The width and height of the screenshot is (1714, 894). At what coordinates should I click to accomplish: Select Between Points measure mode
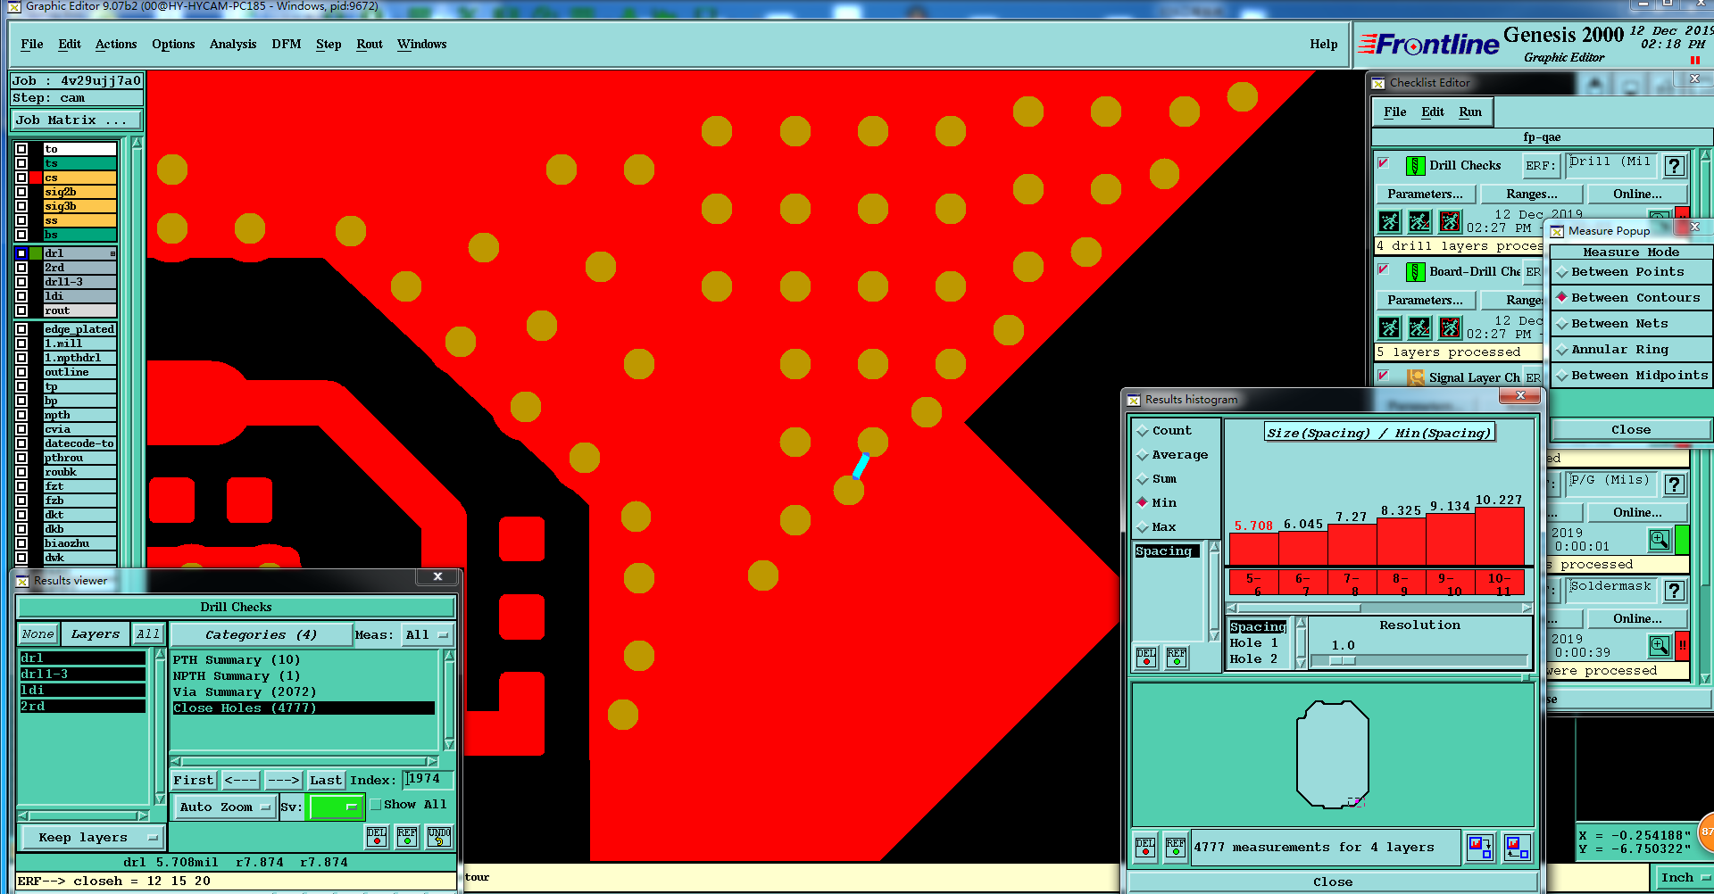coord(1631,272)
